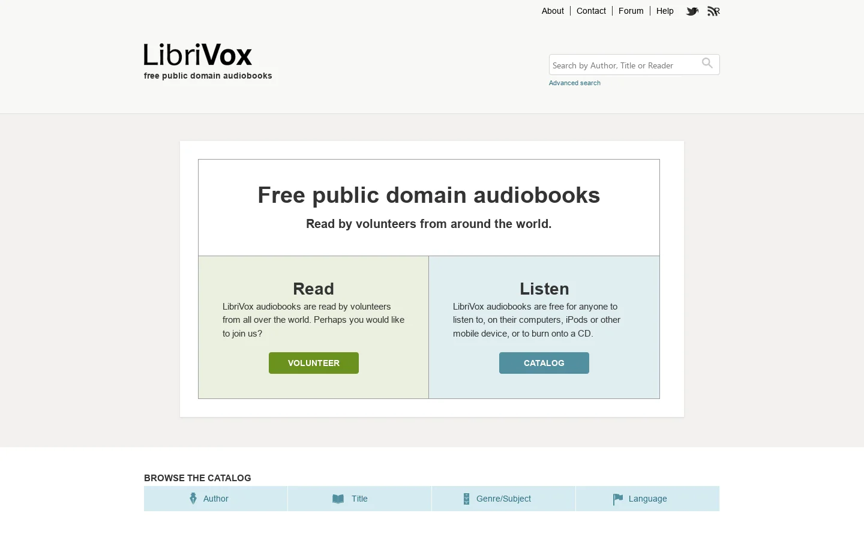Click the pen icon beside Author

[x=193, y=499]
